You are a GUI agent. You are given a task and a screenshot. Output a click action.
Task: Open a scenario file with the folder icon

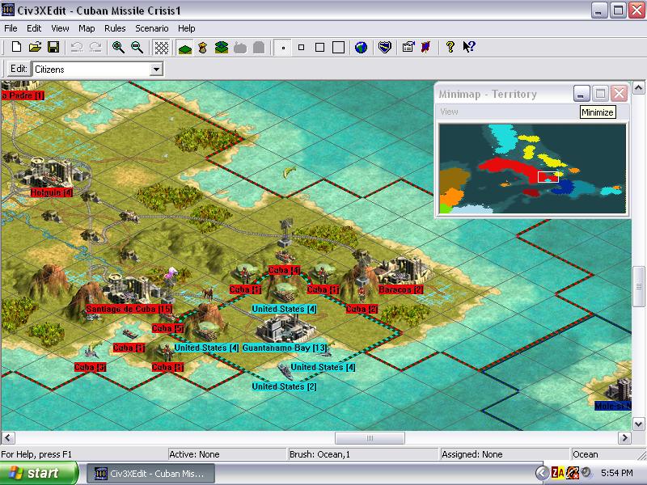click(35, 48)
